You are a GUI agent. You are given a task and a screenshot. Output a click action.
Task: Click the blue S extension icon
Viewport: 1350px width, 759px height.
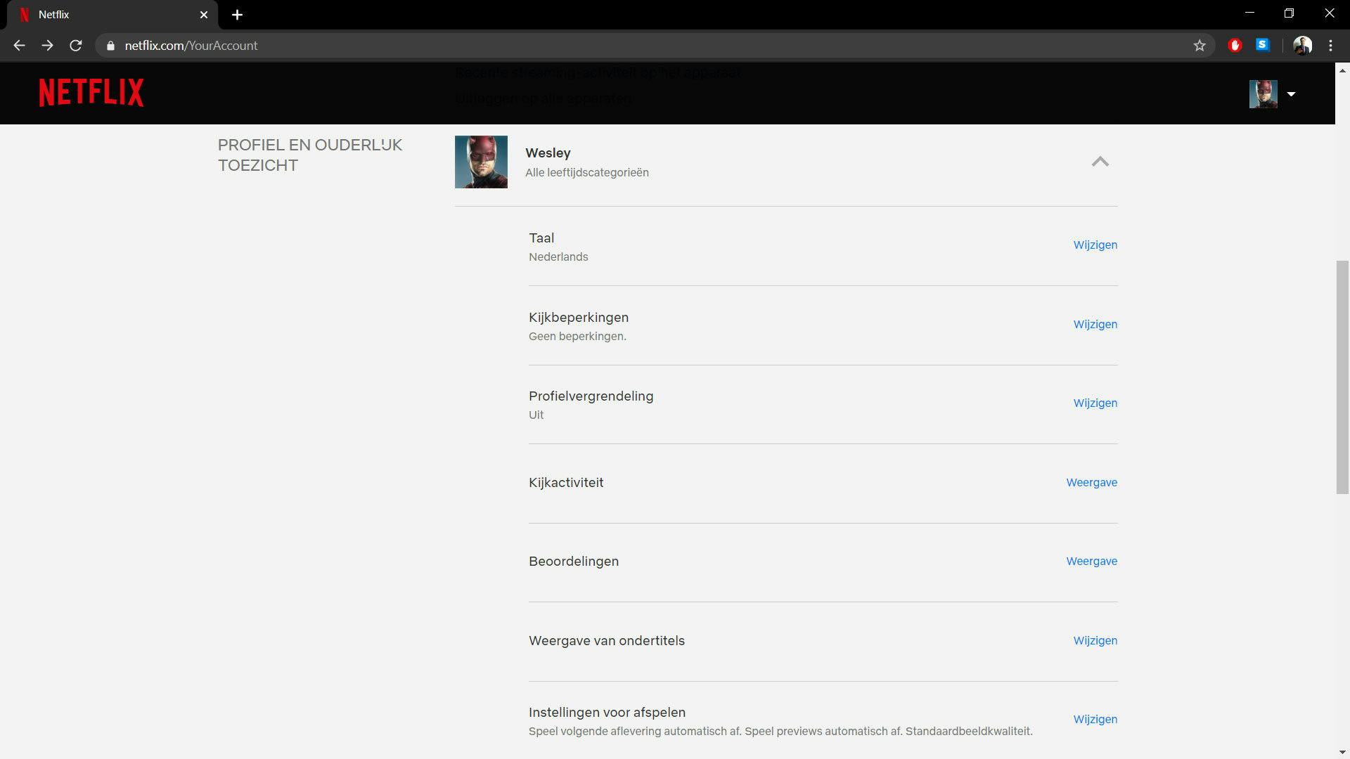pos(1263,45)
